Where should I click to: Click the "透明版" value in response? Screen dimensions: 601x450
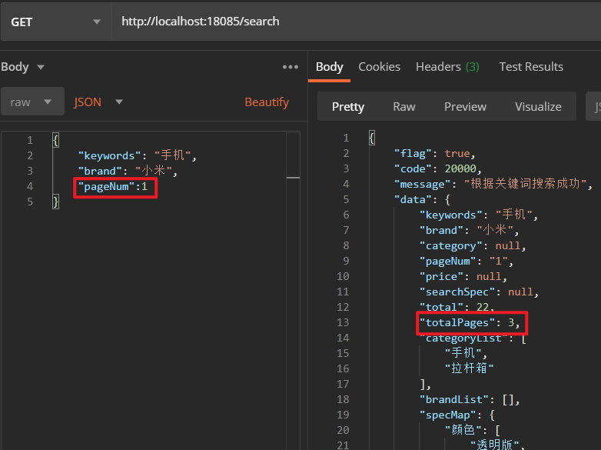point(494,445)
